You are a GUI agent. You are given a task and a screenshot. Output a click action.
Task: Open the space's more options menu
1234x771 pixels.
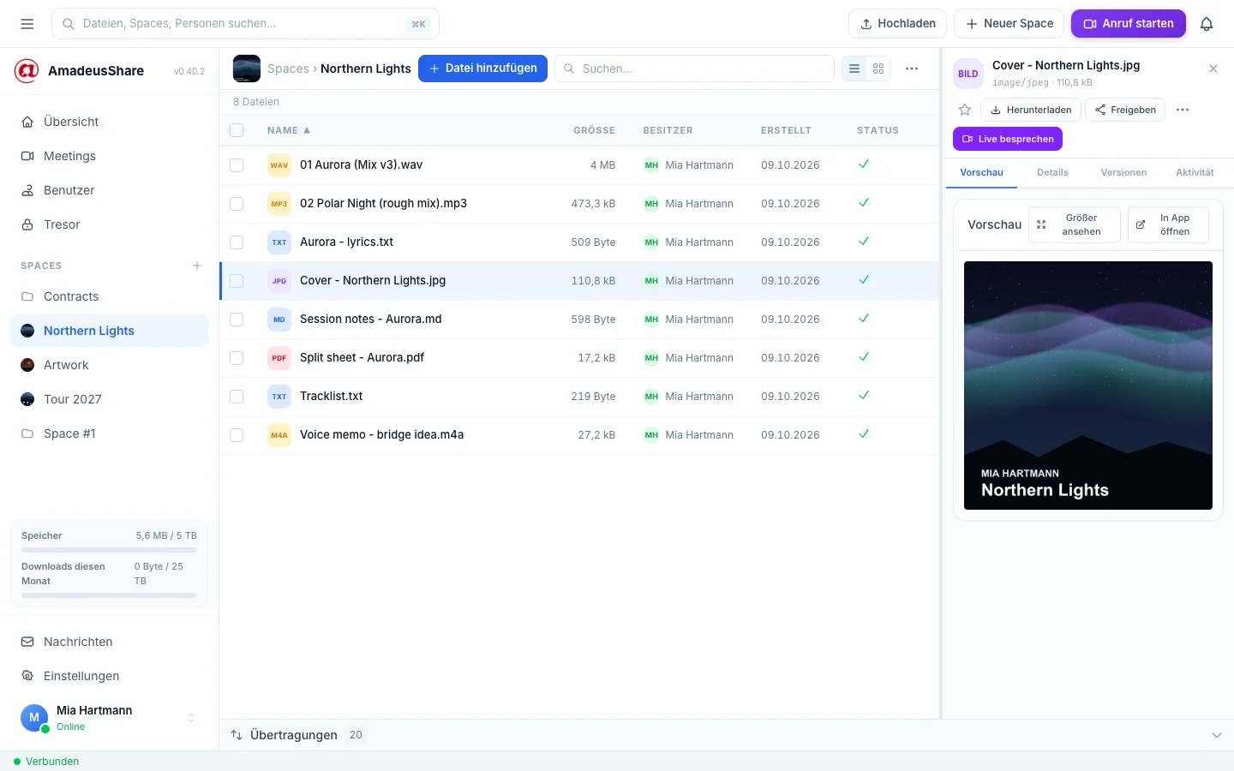[912, 69]
